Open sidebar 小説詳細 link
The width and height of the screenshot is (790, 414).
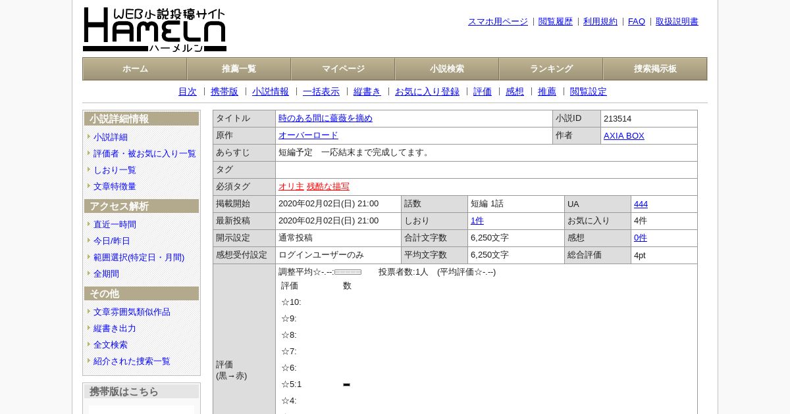click(111, 137)
